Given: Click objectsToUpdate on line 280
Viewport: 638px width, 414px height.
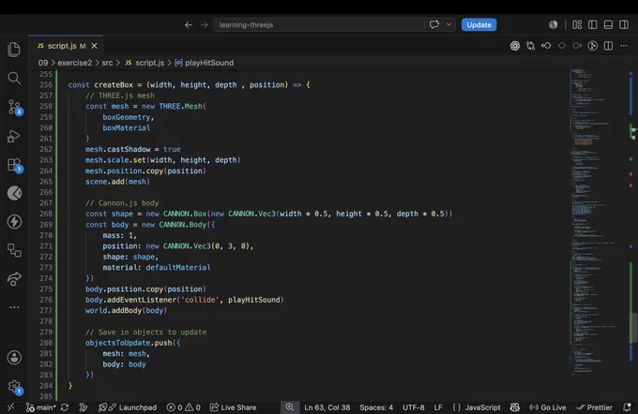Looking at the screenshot, I should pyautogui.click(x=117, y=343).
